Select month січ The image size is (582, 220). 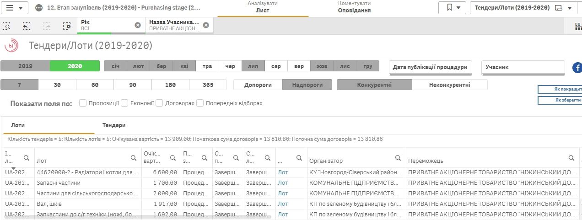coord(115,66)
